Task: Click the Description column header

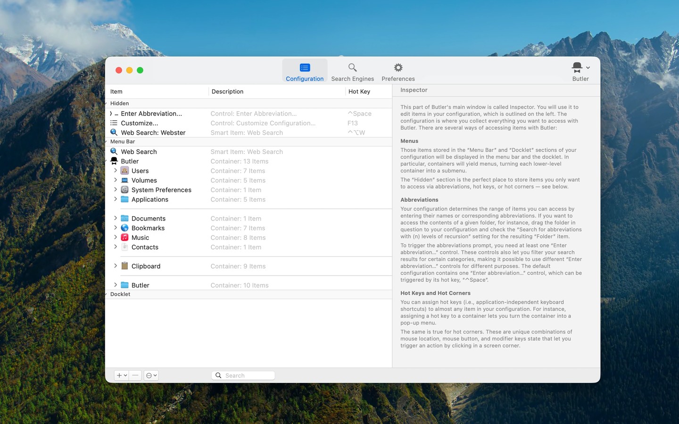Action: (x=277, y=91)
